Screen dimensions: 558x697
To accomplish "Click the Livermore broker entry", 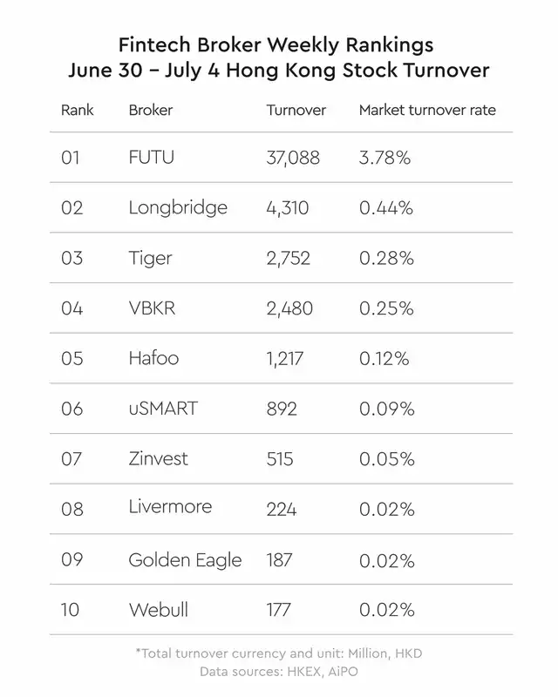I will click(x=170, y=507).
